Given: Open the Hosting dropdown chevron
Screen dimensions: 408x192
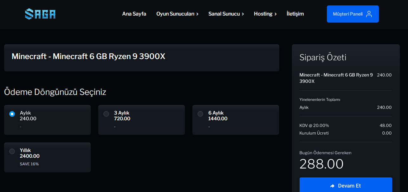Looking at the screenshot, I should tap(275, 14).
